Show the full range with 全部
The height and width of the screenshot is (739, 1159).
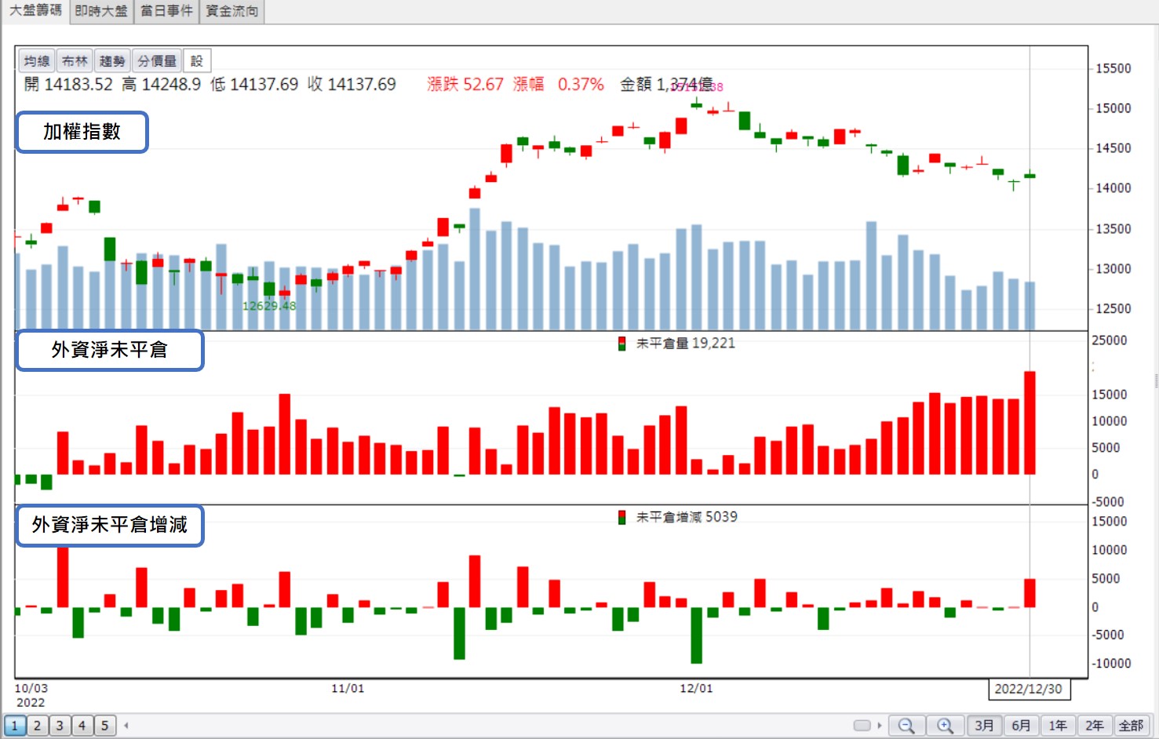pyautogui.click(x=1132, y=726)
